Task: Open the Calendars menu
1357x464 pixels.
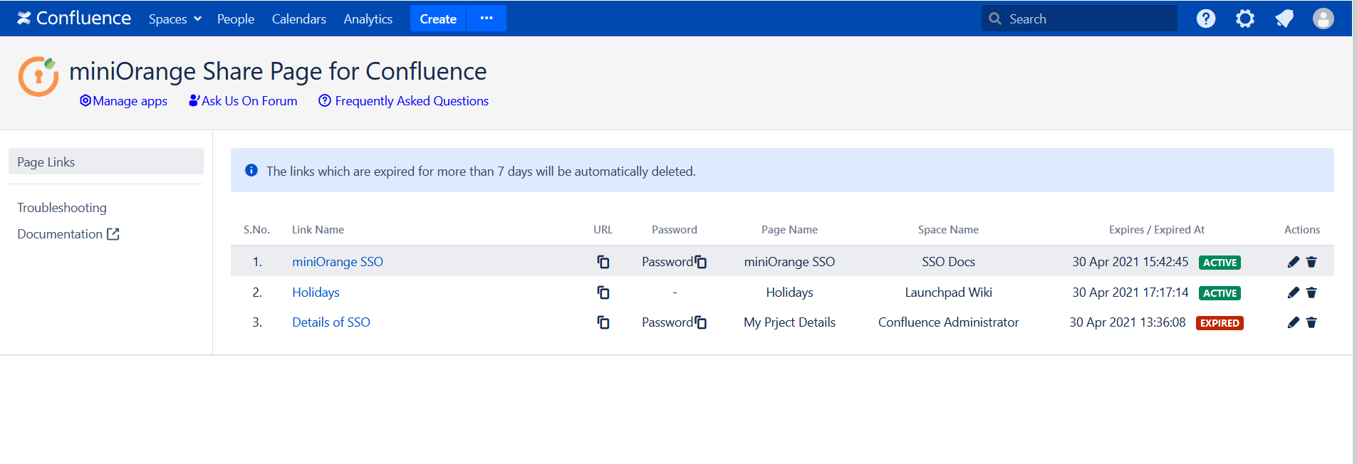Action: (x=299, y=19)
